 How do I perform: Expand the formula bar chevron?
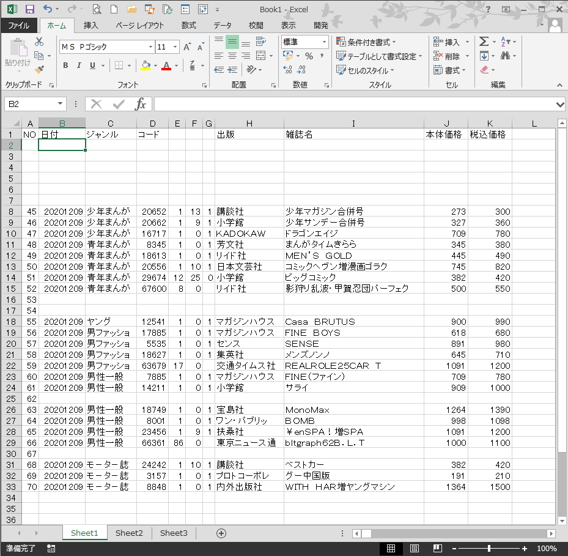click(x=560, y=105)
